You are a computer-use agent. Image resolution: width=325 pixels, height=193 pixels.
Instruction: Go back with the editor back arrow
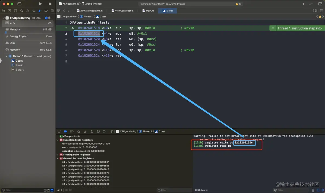click(64, 11)
